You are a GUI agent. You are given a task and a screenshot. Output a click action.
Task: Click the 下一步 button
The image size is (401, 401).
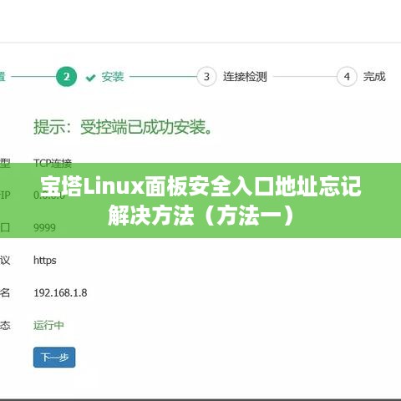(x=54, y=357)
